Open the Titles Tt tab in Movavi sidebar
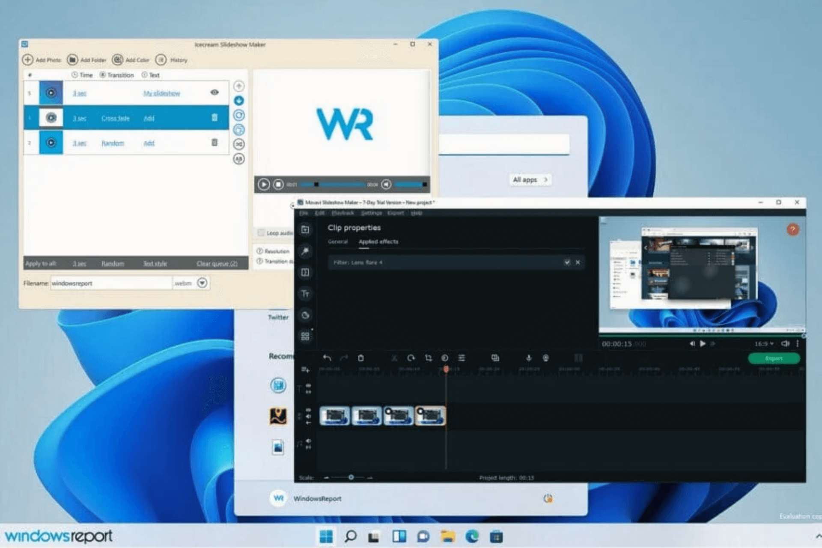The width and height of the screenshot is (822, 548). (305, 294)
